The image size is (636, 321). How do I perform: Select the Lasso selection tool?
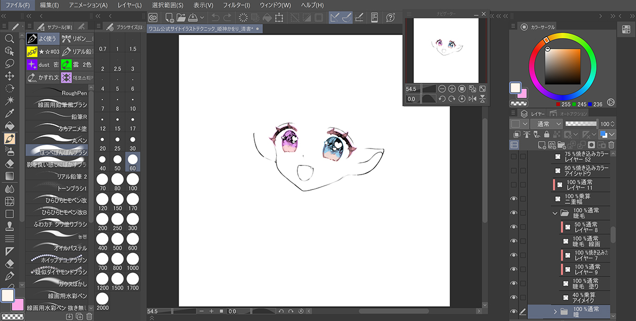(x=9, y=63)
